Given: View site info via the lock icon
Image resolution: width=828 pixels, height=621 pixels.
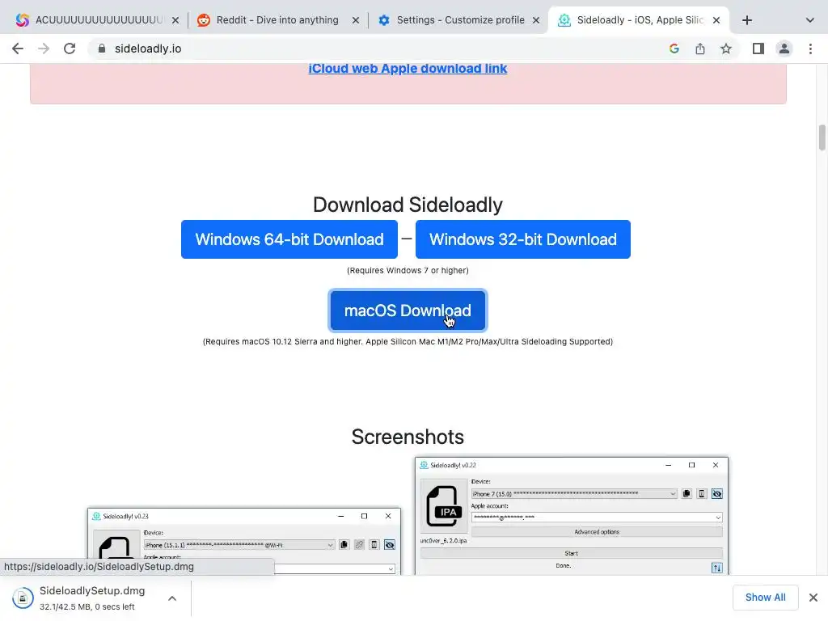Looking at the screenshot, I should click(x=102, y=49).
